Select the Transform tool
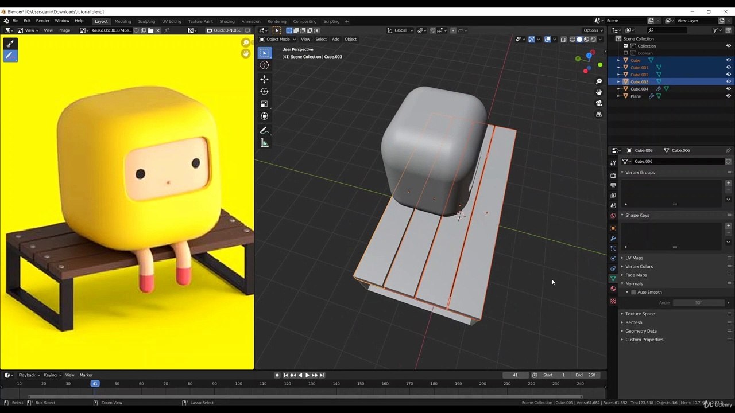735x413 pixels. point(264,116)
